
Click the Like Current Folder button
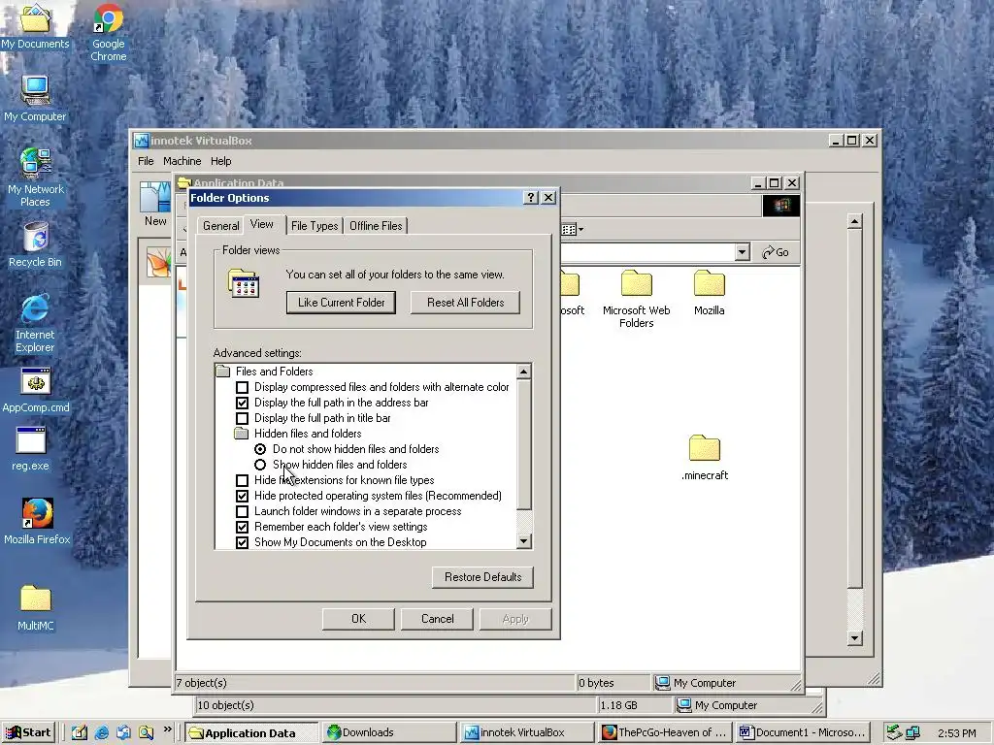pyautogui.click(x=341, y=303)
